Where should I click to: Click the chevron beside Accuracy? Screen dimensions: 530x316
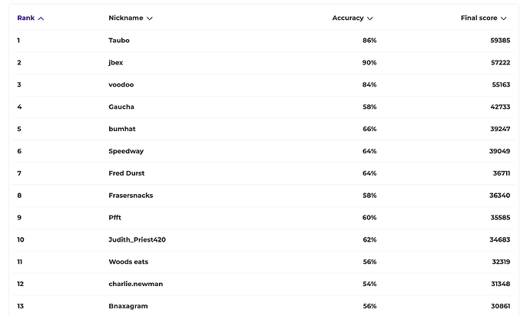[369, 18]
